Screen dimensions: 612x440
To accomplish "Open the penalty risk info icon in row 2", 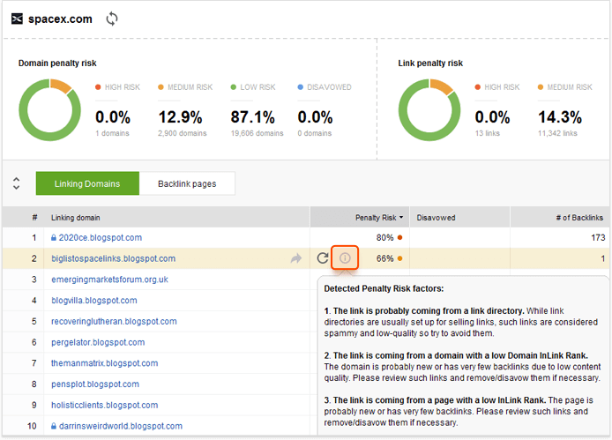I will [345, 257].
